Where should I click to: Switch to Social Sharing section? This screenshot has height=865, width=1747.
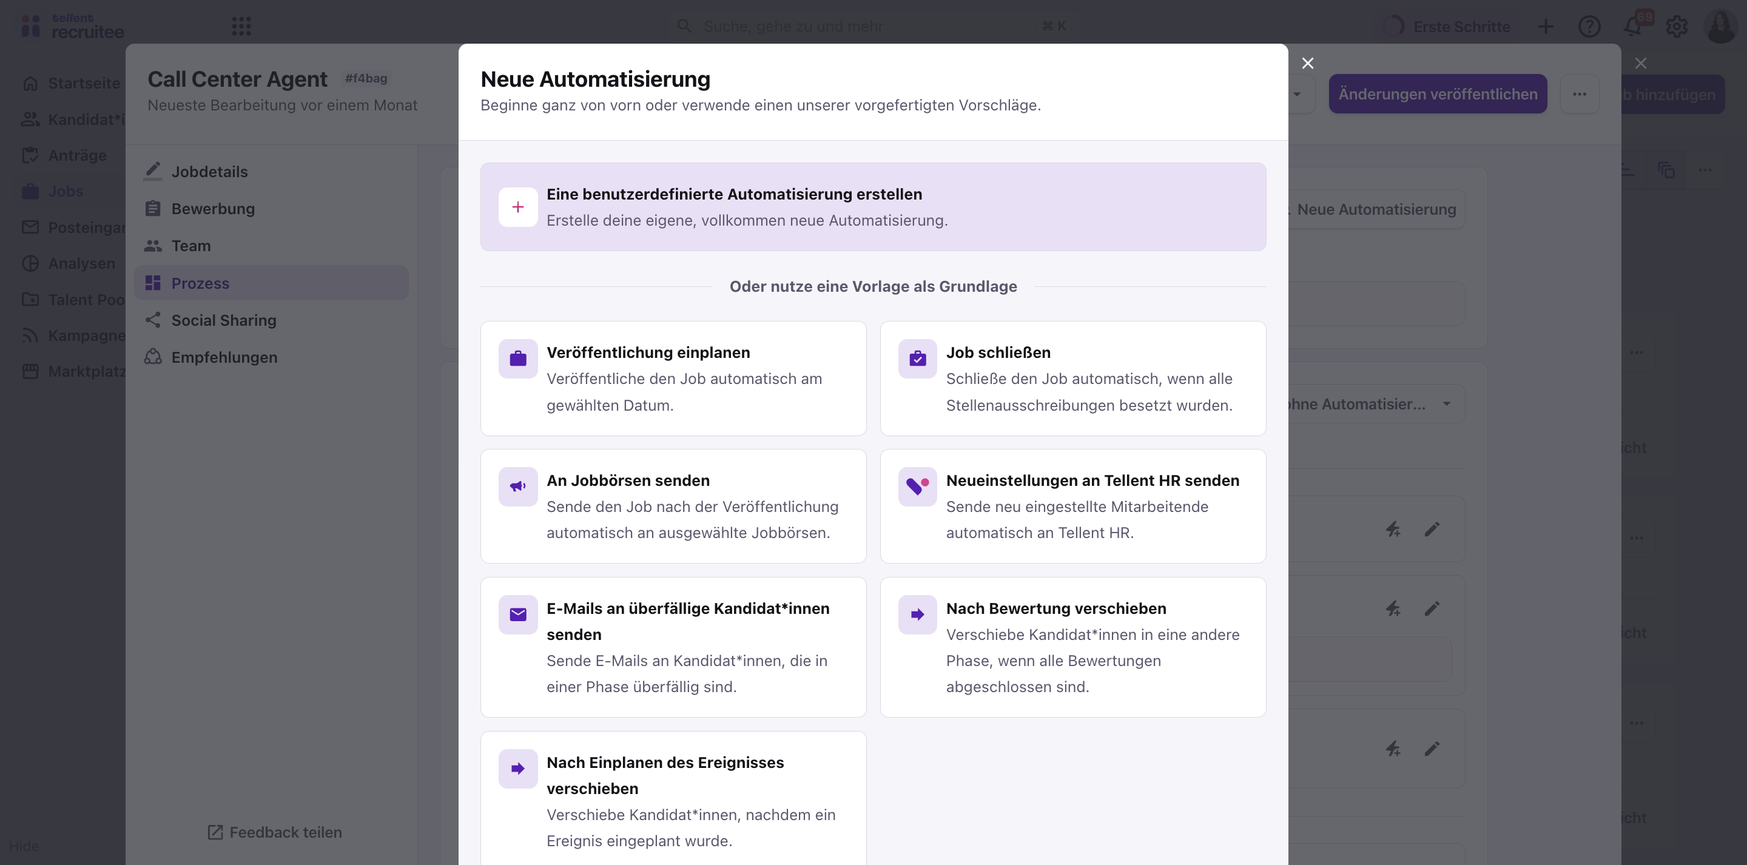[223, 320]
